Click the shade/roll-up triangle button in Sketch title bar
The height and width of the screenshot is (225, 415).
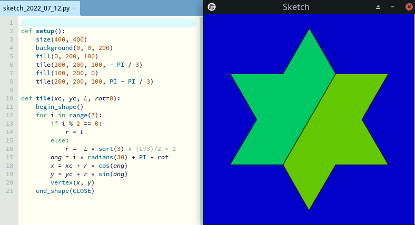(x=378, y=7)
